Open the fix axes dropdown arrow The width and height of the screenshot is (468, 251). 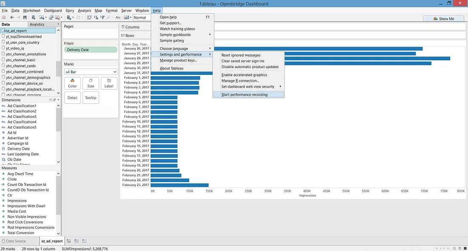131,17
